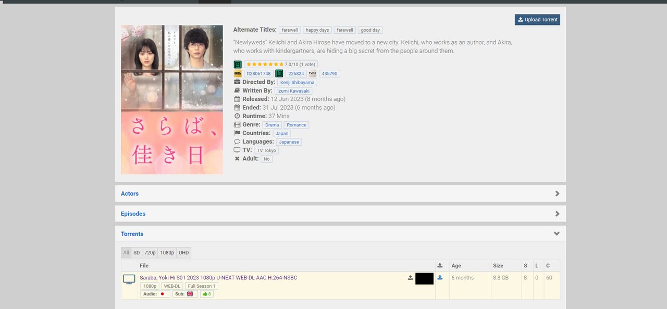This screenshot has height=309, width=667.
Task: Click the speech bubble icon beside Languages
Action: pos(237,141)
